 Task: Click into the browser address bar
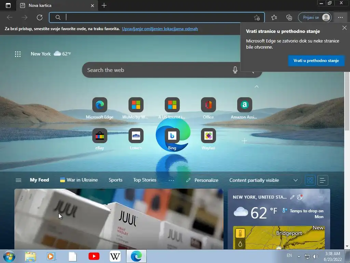pos(157,17)
